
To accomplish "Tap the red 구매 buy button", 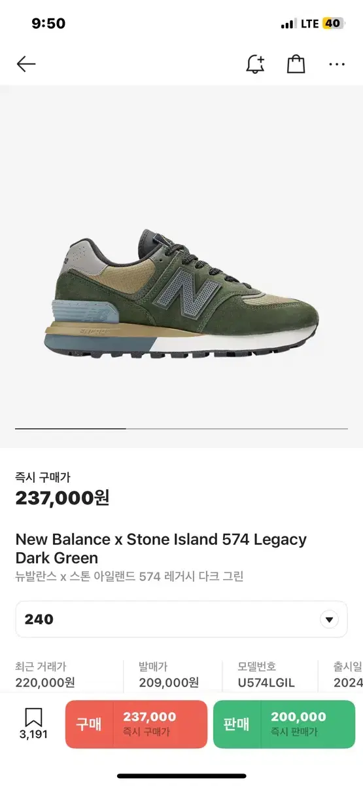I will click(x=136, y=724).
